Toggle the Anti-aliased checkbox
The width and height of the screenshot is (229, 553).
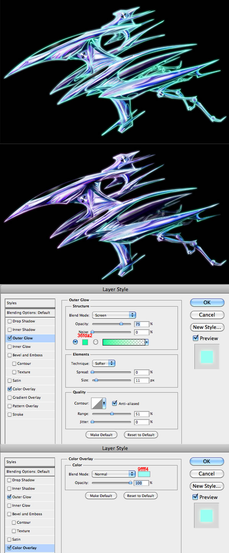click(x=114, y=403)
